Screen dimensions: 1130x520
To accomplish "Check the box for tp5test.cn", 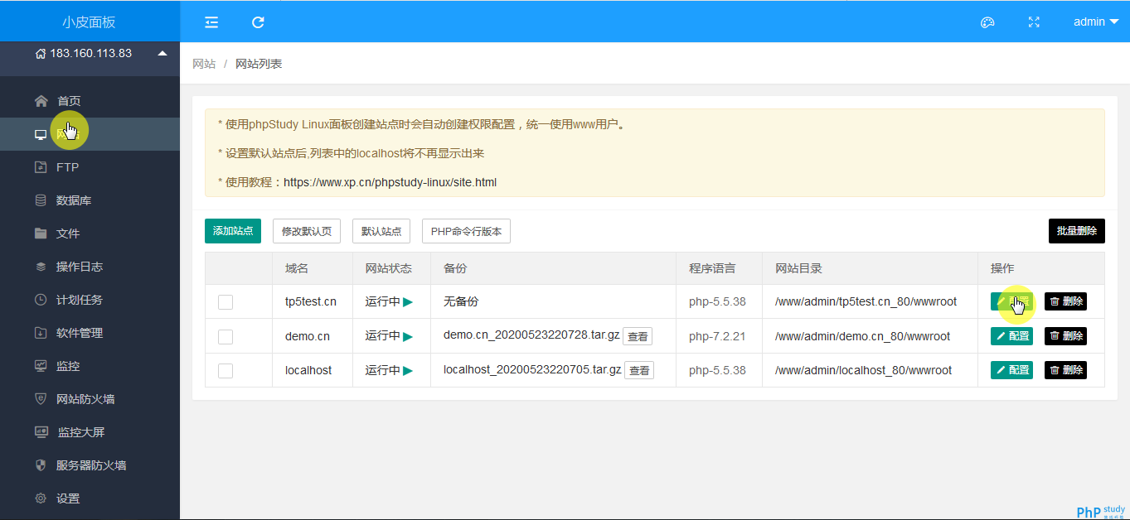I will tap(226, 302).
